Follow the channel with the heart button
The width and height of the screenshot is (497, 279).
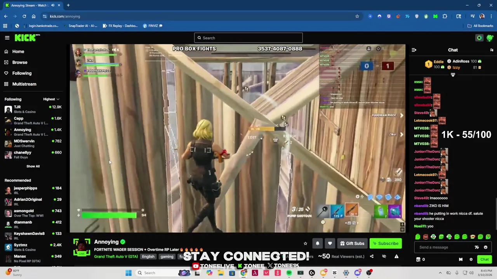tap(330, 243)
